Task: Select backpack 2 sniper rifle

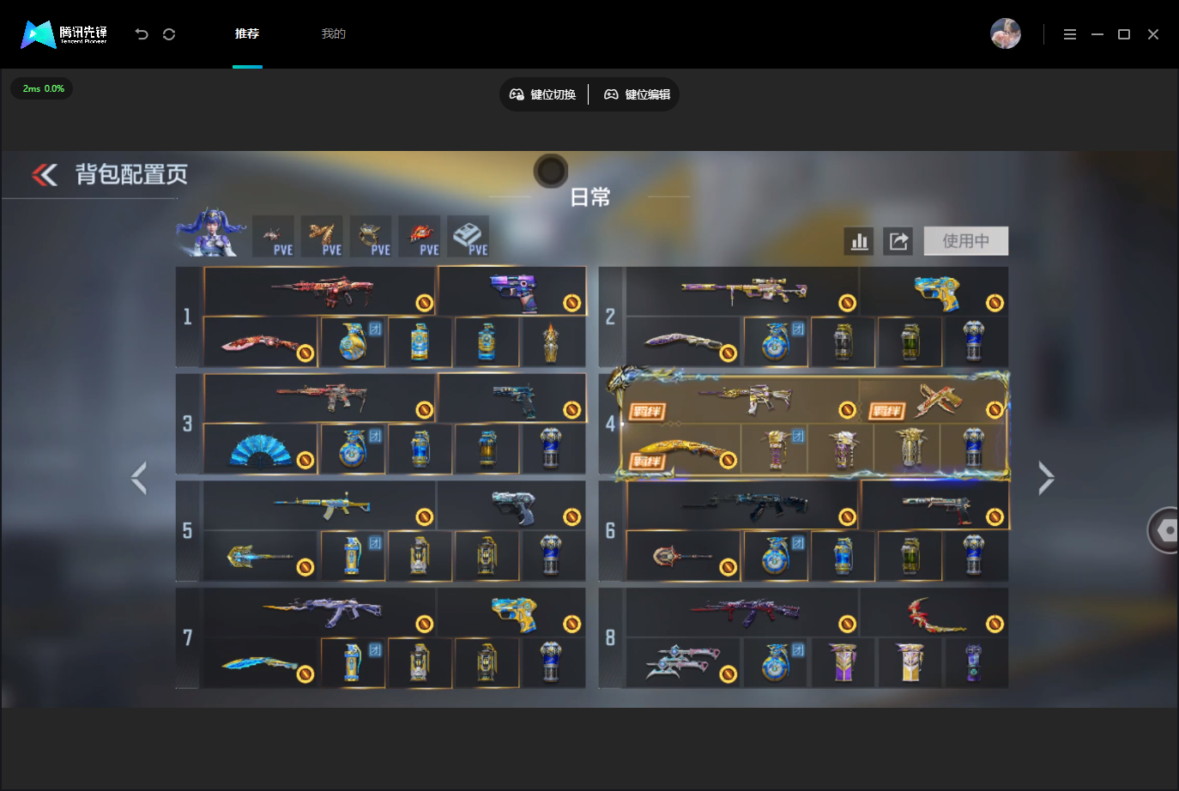Action: (x=743, y=291)
